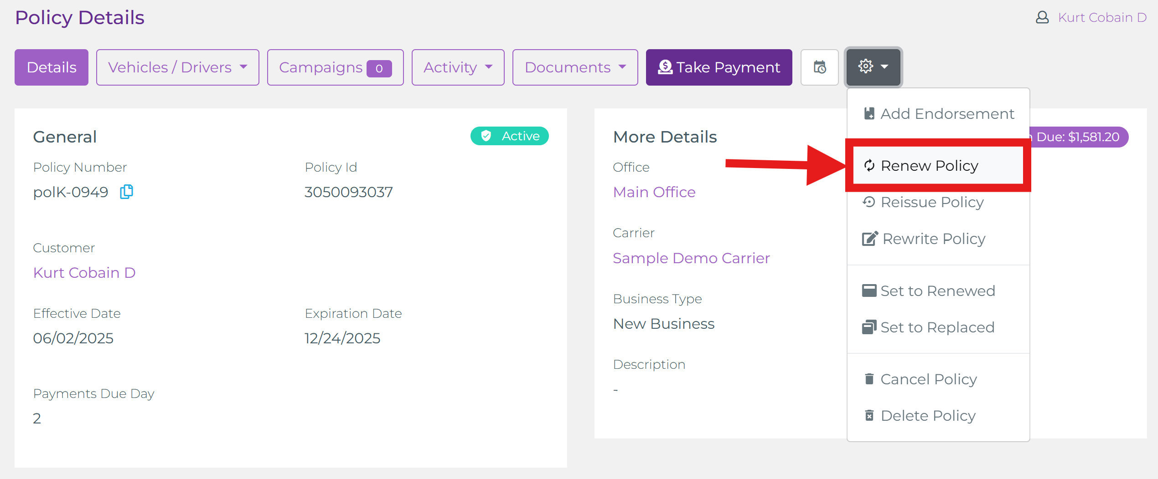This screenshot has width=1158, height=479.
Task: Click the user profile icon at top right
Action: point(1042,17)
